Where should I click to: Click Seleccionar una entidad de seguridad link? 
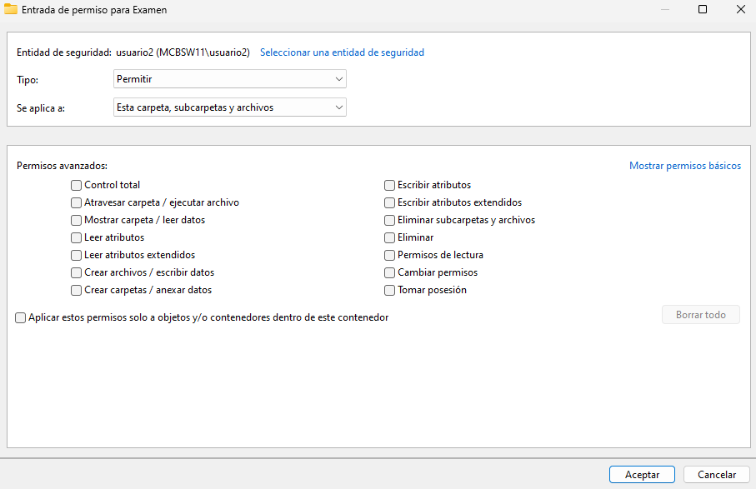[x=342, y=52]
